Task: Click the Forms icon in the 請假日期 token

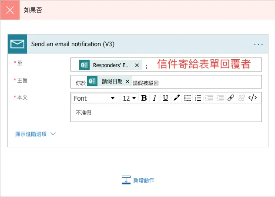Action: click(92, 81)
